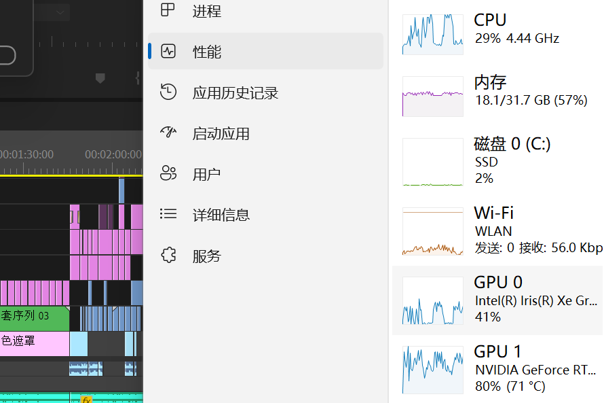The width and height of the screenshot is (604, 403).
Task: Select the CPU usage graph thumbnail
Action: pos(432,35)
